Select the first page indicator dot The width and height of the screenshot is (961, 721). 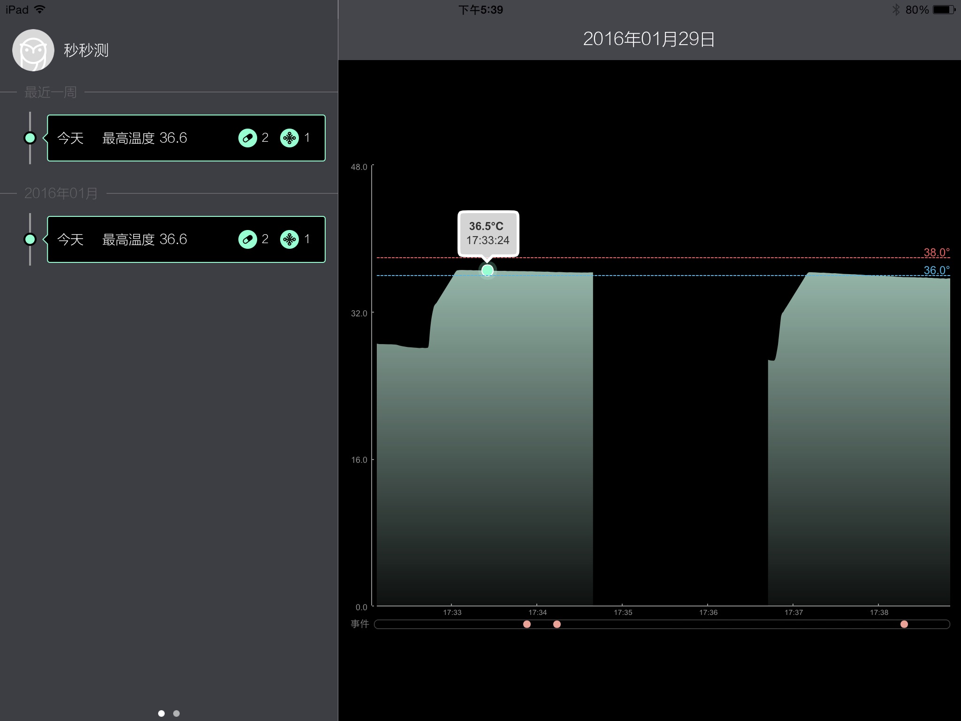point(161,713)
